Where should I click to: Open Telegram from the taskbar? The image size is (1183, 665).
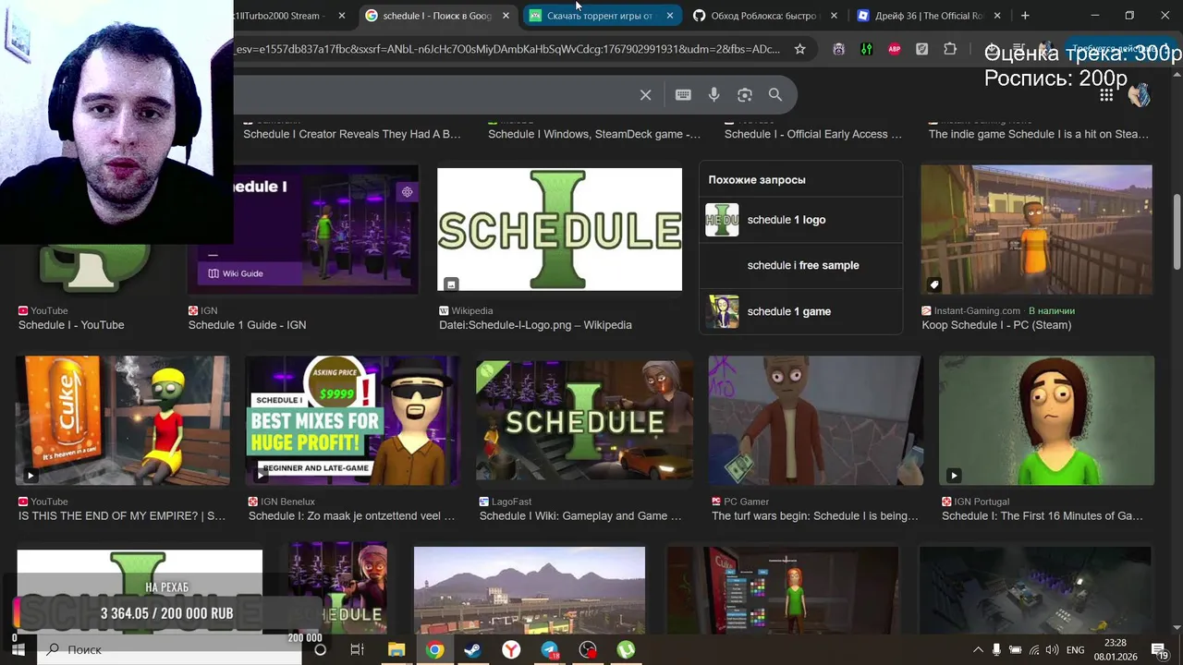coord(550,650)
